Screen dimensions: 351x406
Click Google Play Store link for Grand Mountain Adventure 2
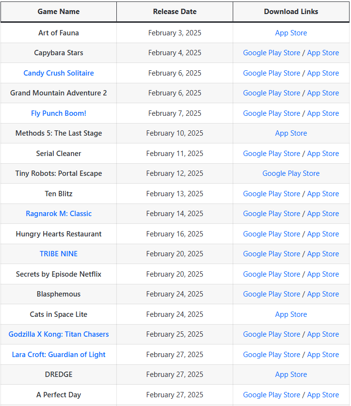[271, 93]
